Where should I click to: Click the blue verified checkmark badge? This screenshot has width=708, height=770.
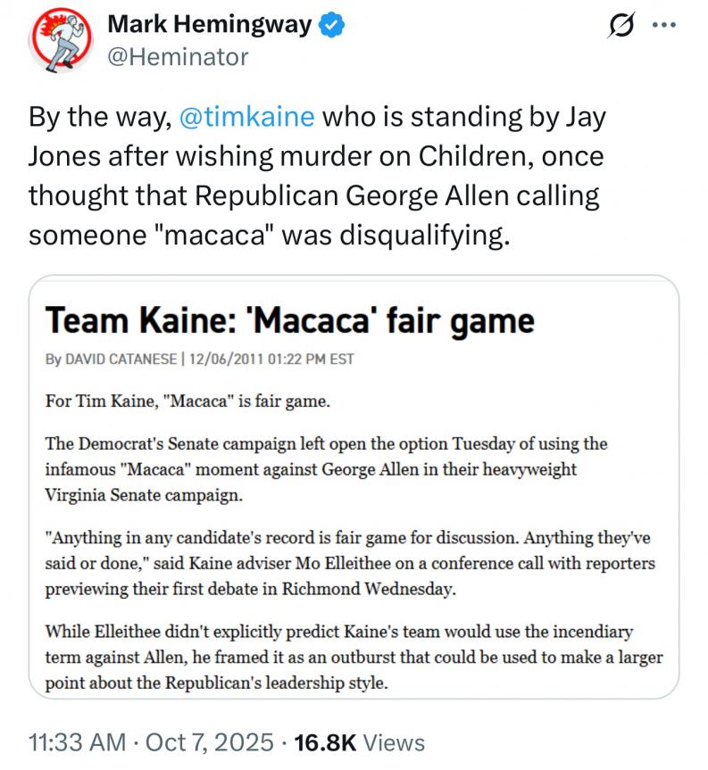click(331, 26)
